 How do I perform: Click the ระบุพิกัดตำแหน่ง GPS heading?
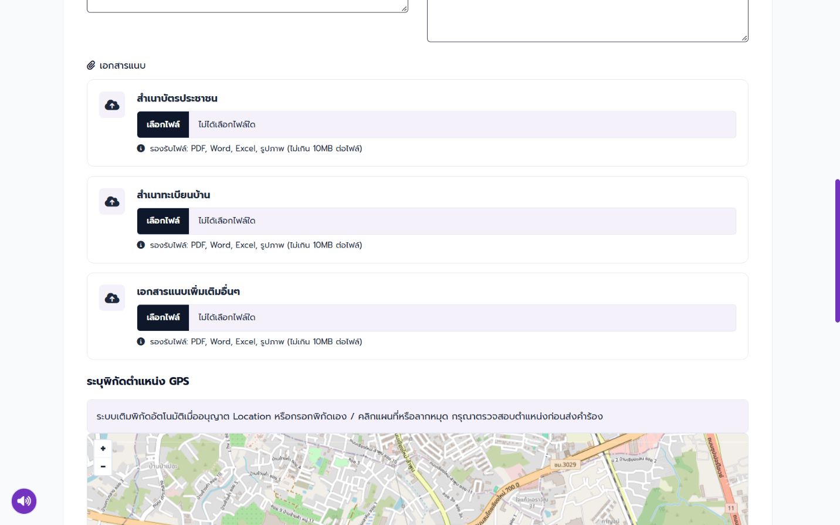click(138, 381)
